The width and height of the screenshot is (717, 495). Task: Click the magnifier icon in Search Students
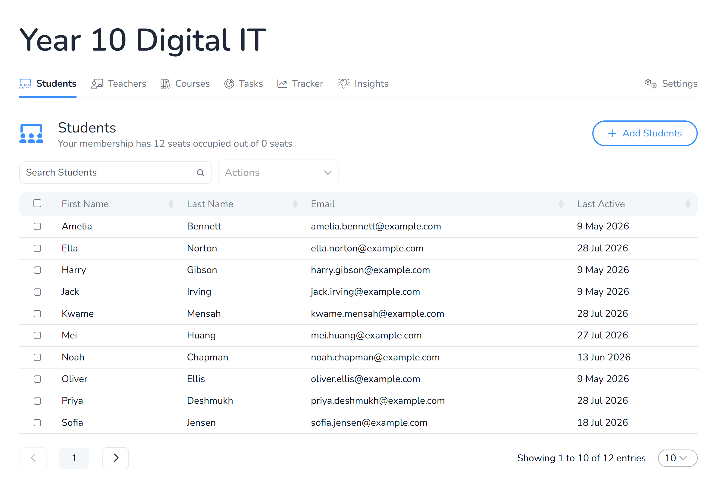200,173
